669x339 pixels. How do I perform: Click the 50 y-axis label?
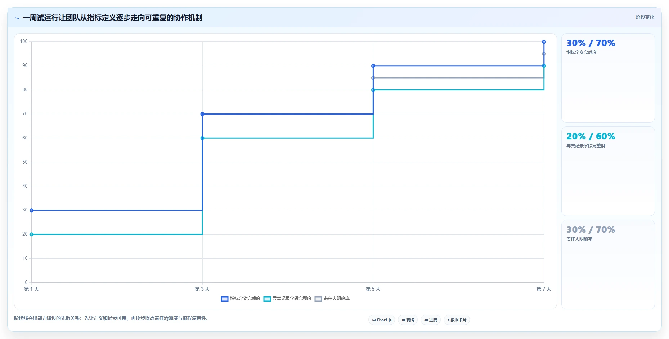tap(25, 162)
